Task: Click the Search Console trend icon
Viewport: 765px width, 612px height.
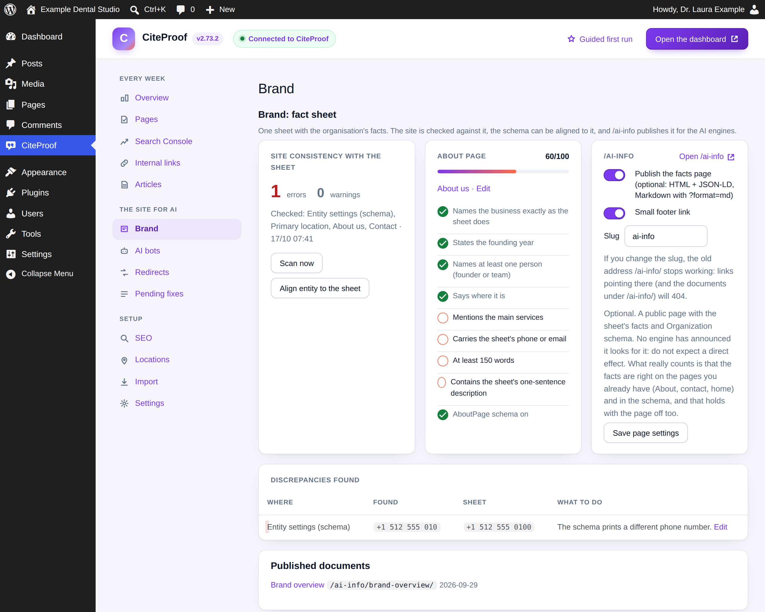Action: pos(124,142)
